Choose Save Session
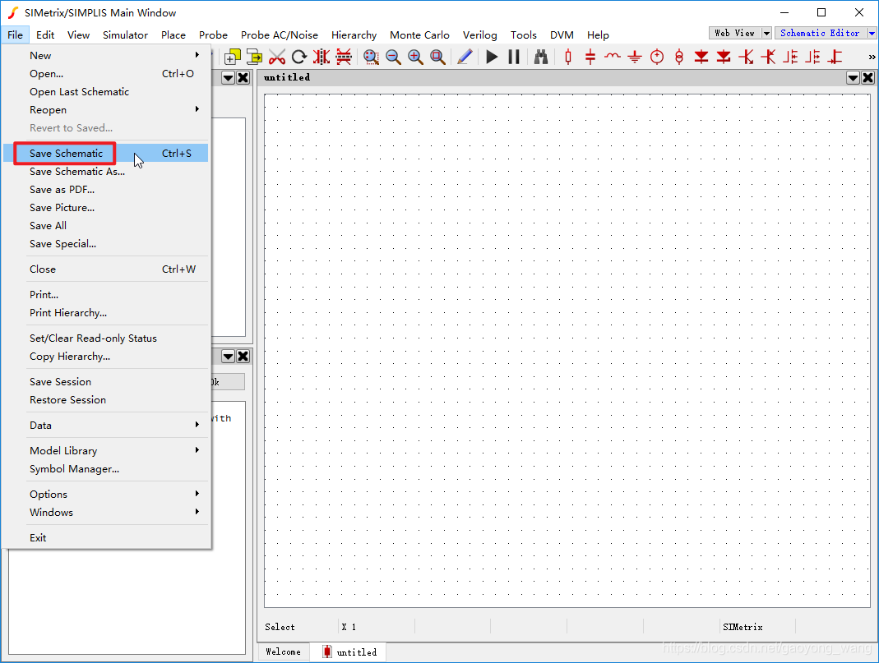879x663 pixels. pyautogui.click(x=106, y=381)
